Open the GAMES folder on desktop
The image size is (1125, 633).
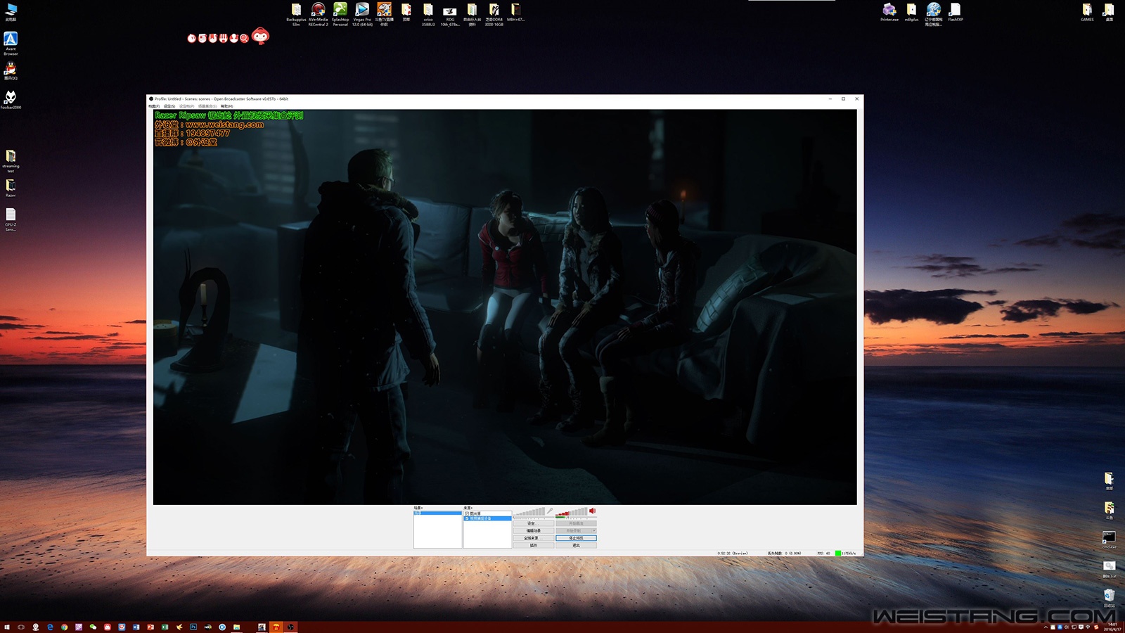pos(1087,12)
